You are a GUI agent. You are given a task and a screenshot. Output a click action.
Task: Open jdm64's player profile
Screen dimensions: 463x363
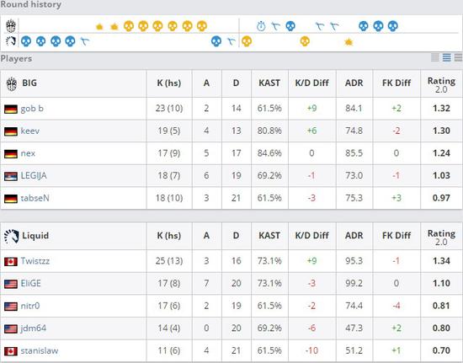[x=34, y=328]
